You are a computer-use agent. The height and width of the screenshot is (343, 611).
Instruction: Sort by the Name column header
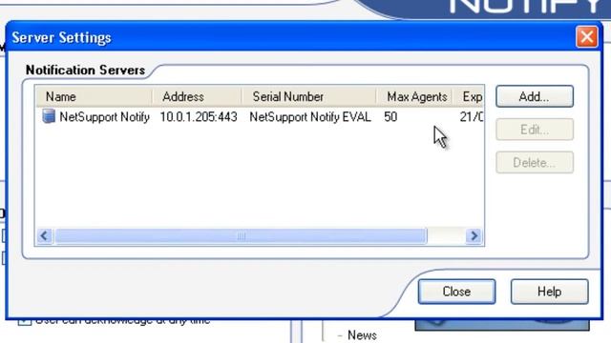[95, 96]
